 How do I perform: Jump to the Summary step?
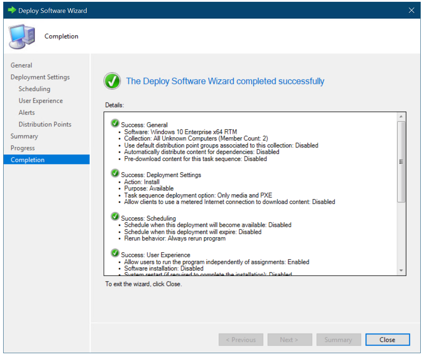click(24, 136)
